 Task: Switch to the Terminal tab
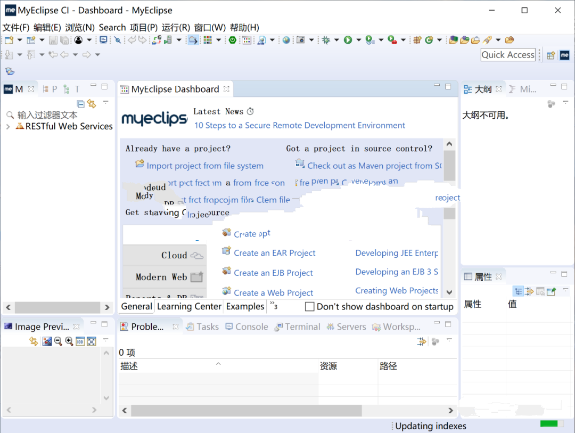(x=298, y=326)
